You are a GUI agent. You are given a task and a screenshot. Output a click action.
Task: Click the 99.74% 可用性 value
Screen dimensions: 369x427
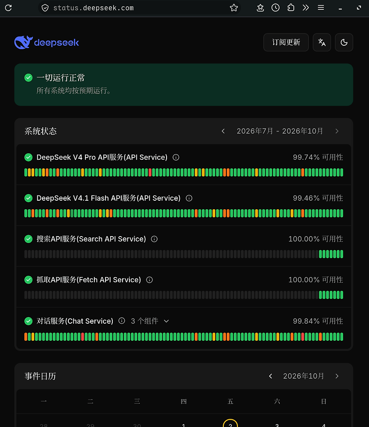[x=318, y=158]
